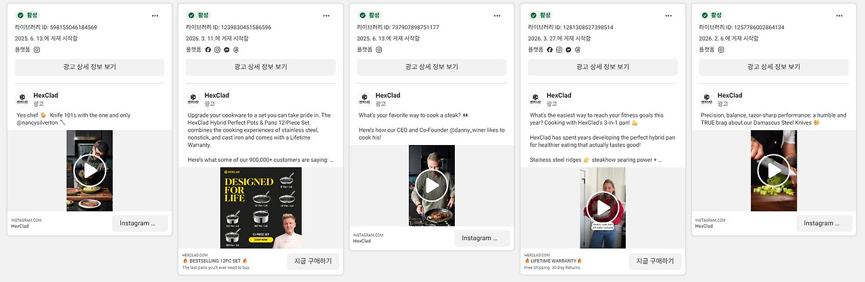Open three-dot menu on ad ID 1281308527398514

(x=668, y=15)
